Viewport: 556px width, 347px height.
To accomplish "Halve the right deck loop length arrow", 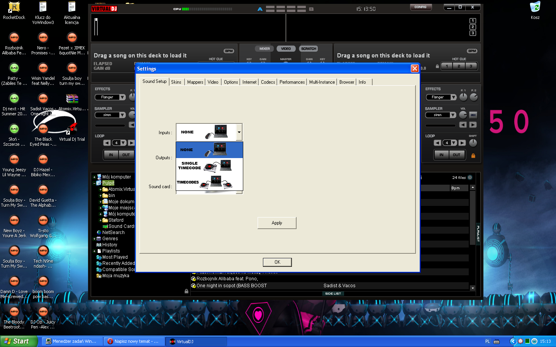I will click(x=437, y=143).
